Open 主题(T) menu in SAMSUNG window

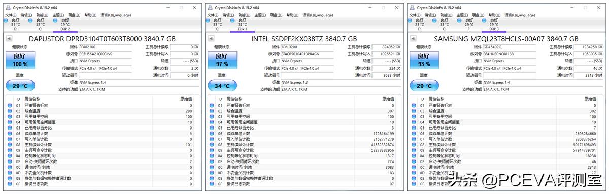[x=462, y=15]
